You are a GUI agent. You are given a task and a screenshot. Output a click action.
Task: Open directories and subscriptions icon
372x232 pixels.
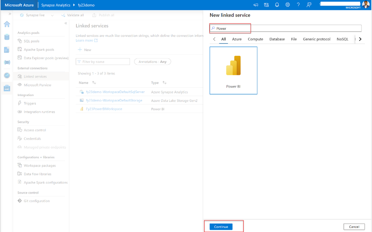tap(266, 5)
